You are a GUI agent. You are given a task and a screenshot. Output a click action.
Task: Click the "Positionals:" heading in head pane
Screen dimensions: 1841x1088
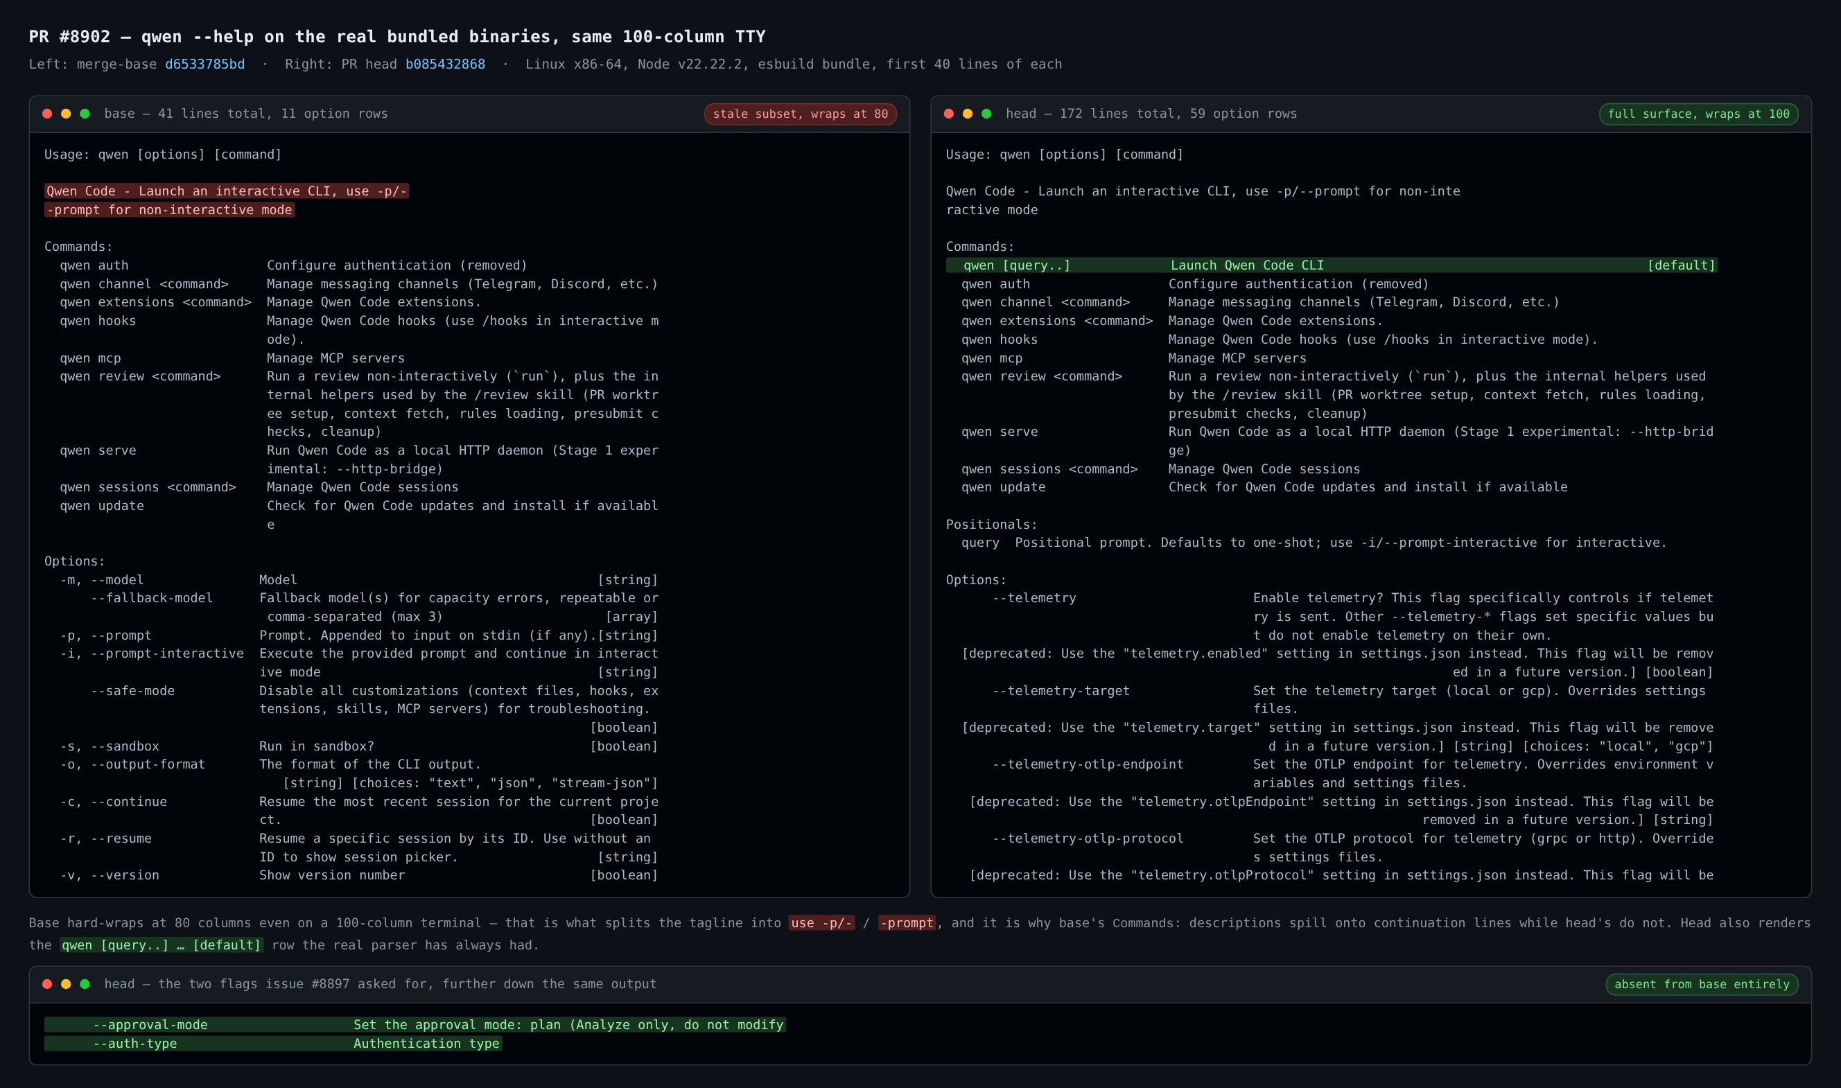tap(991, 525)
